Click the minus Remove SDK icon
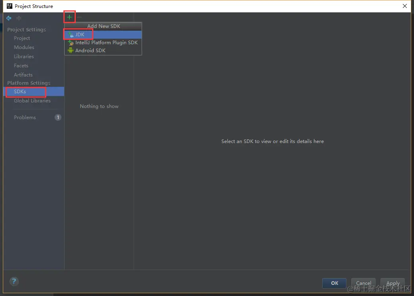 tap(79, 17)
